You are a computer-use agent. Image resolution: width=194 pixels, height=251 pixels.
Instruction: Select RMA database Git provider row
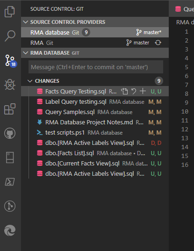[x=95, y=32]
